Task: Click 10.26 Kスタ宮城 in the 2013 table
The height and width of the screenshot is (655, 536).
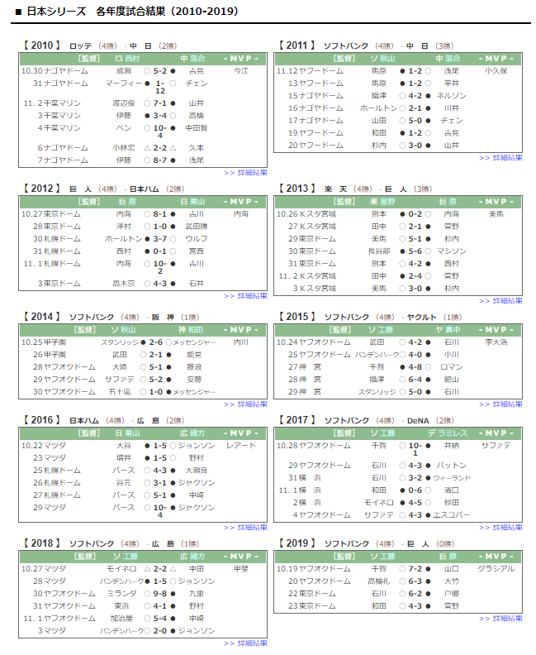Action: click(306, 214)
